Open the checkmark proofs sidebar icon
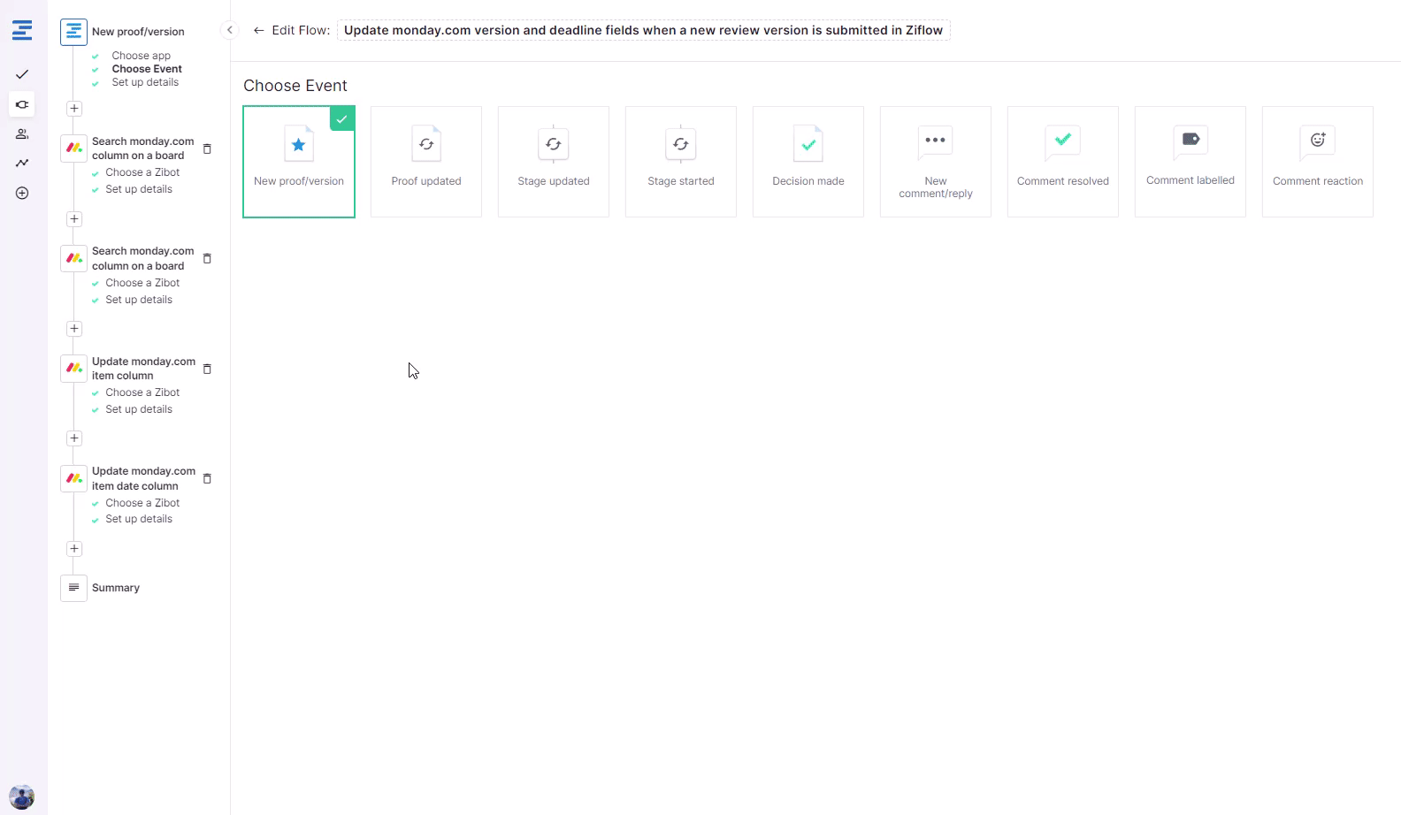The height and width of the screenshot is (815, 1401). click(x=22, y=74)
